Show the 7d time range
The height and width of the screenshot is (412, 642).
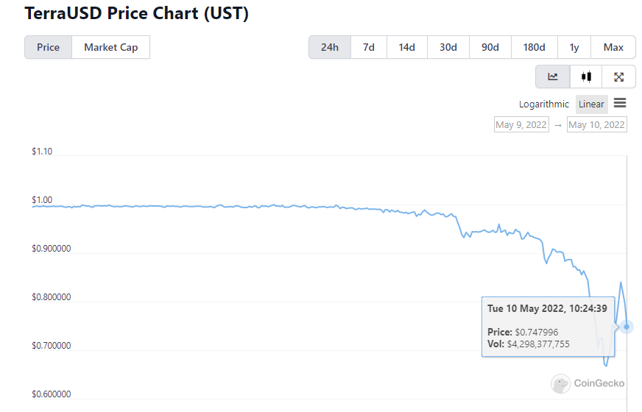pos(369,47)
